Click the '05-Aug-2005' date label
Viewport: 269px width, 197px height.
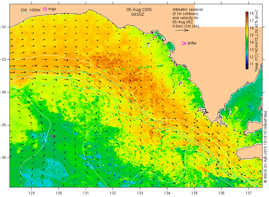(x=139, y=10)
